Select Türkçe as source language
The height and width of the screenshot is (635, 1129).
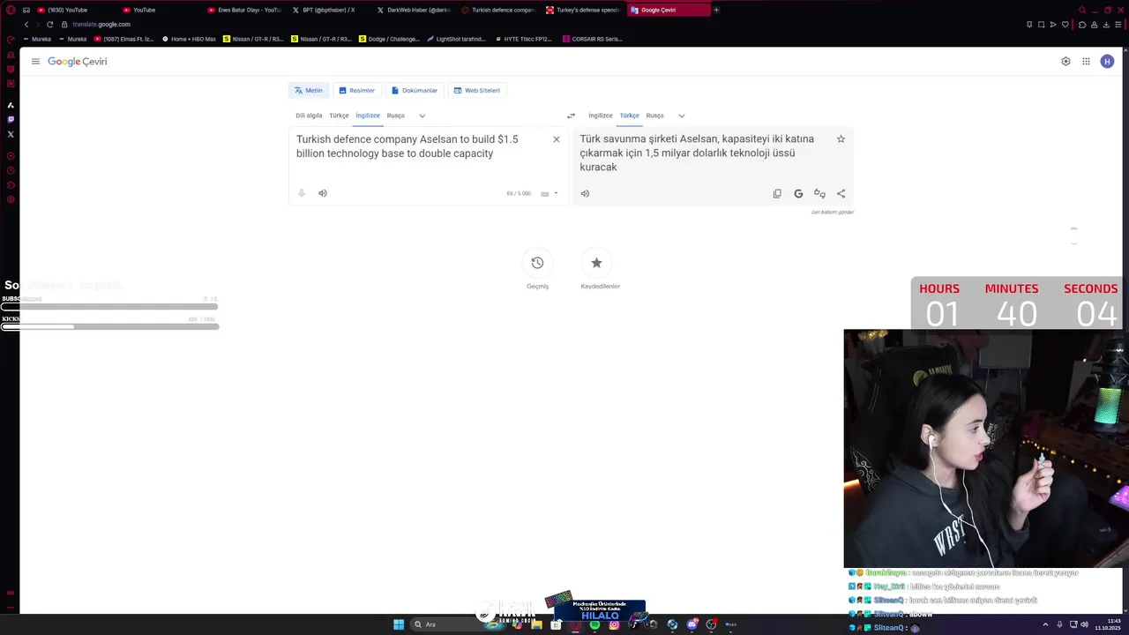[339, 116]
